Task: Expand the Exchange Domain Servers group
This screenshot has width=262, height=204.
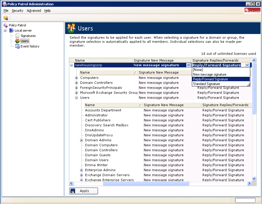Action: (81, 175)
